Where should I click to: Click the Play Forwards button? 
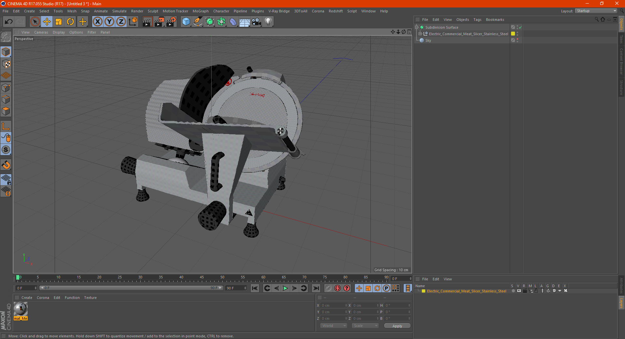tap(285, 288)
